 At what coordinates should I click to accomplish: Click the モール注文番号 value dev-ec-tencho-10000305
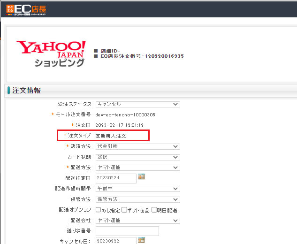(x=125, y=114)
